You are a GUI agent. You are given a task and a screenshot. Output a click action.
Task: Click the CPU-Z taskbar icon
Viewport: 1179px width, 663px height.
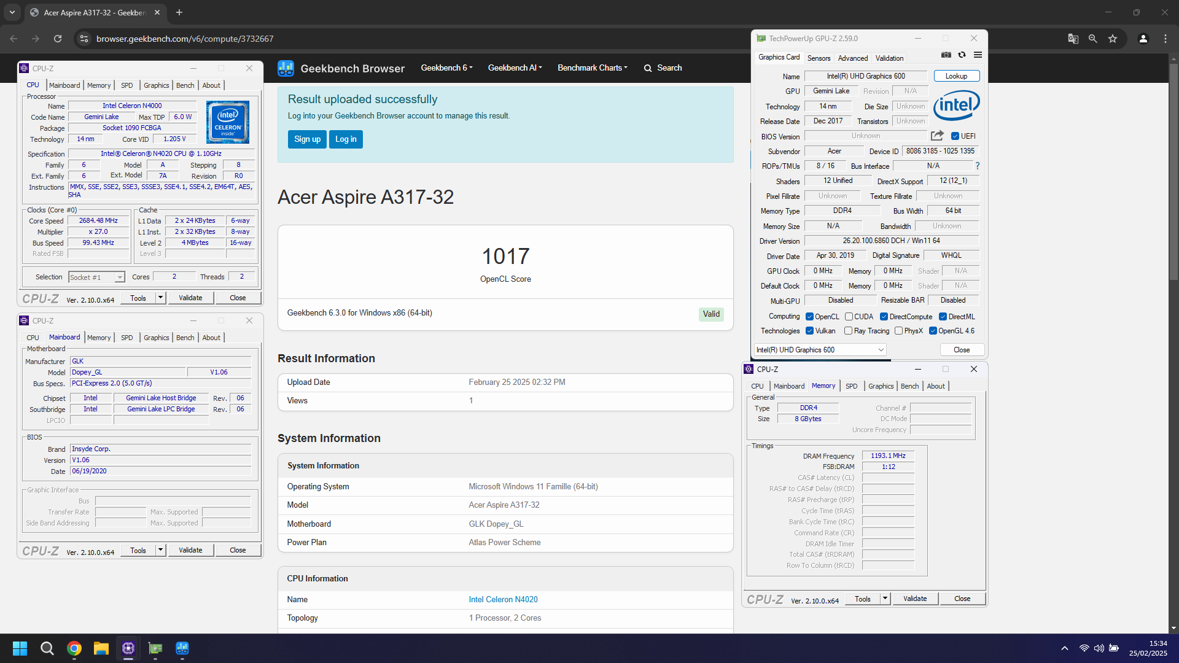click(x=128, y=648)
